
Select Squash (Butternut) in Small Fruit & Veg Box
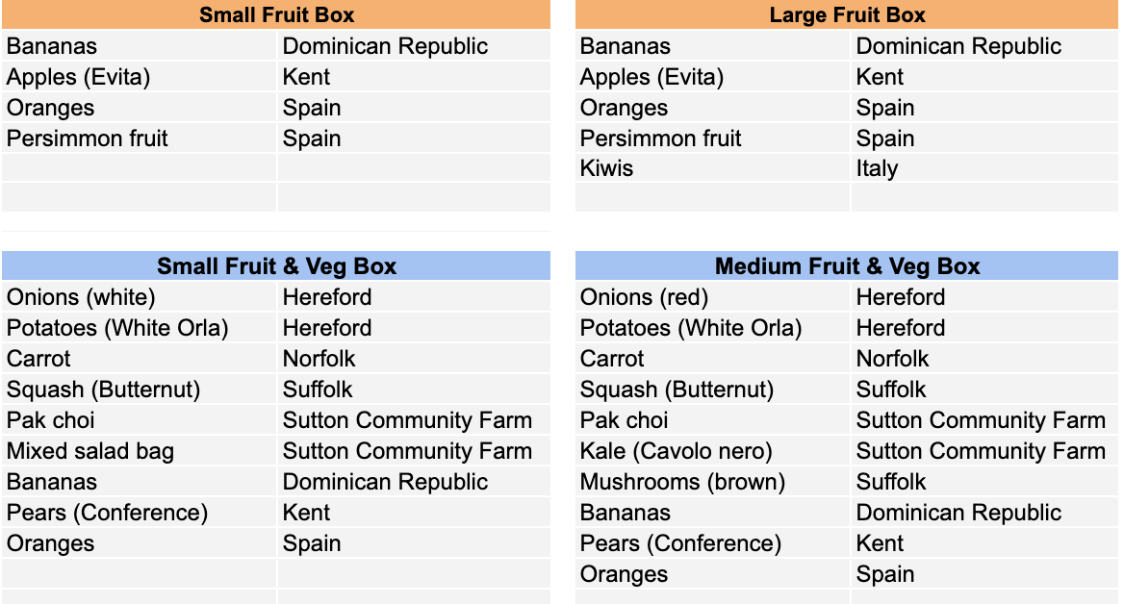140,390
